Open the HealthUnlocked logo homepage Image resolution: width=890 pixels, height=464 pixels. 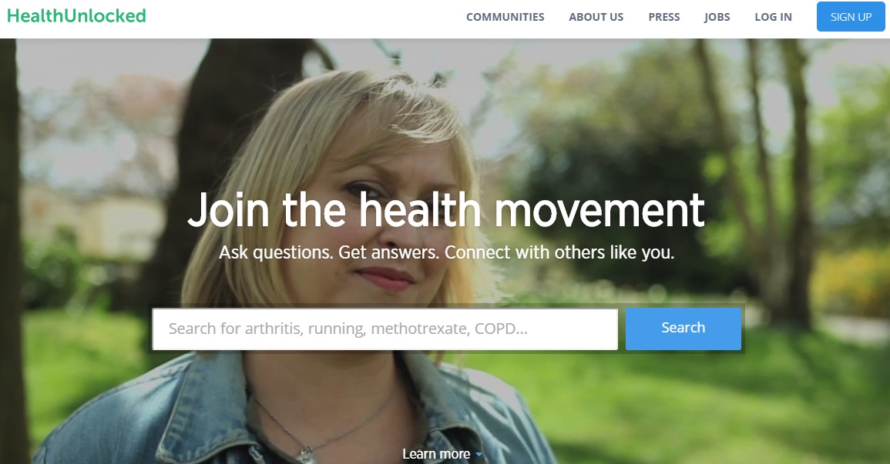[76, 16]
